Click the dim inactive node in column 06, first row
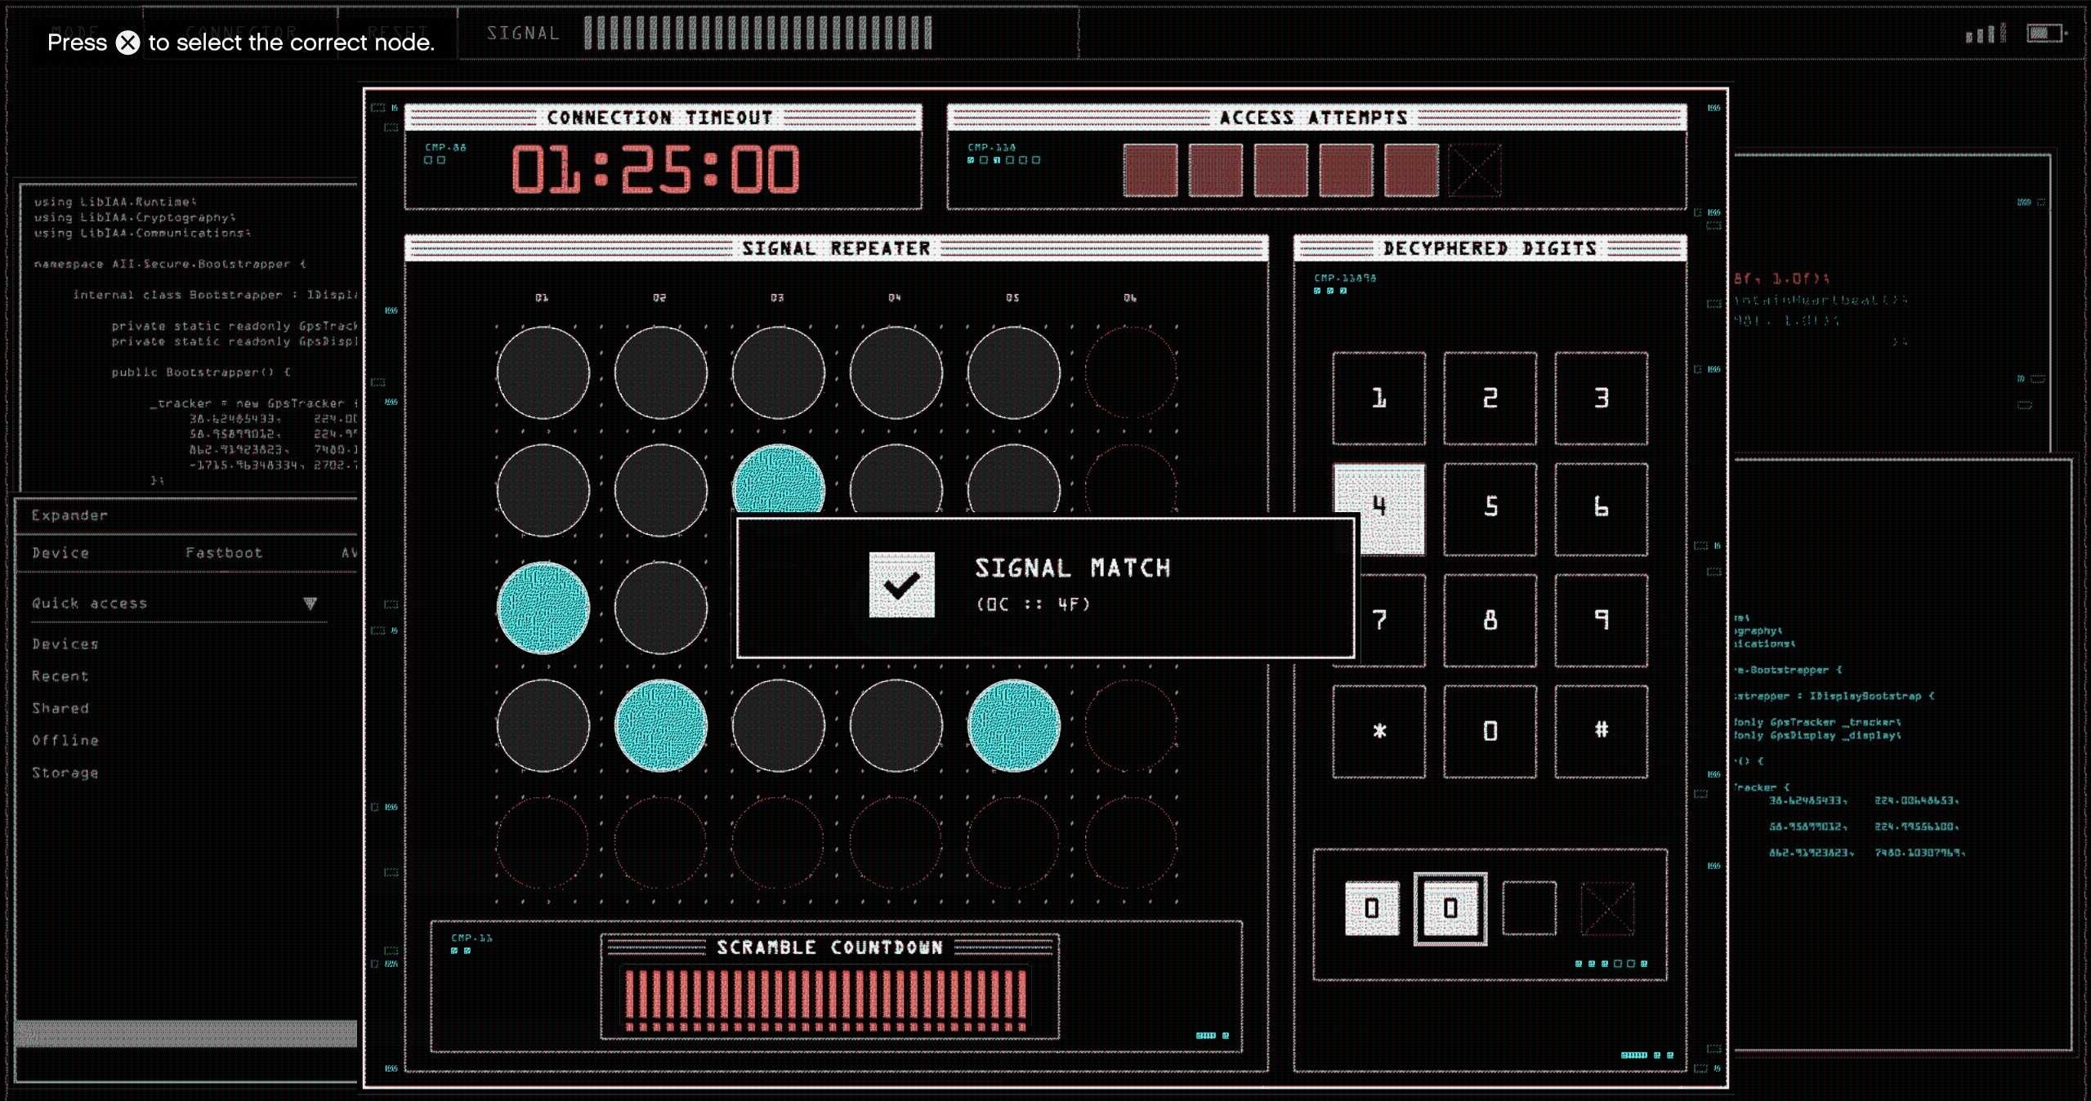This screenshot has height=1101, width=2091. click(x=1131, y=372)
